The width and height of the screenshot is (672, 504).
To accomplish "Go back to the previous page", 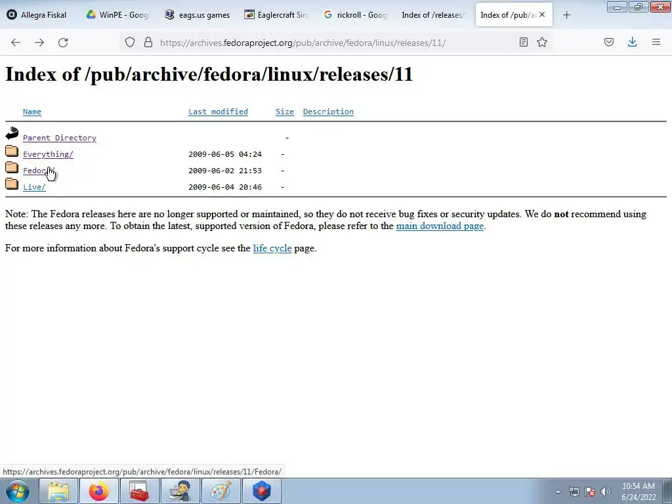I will 16,42.
